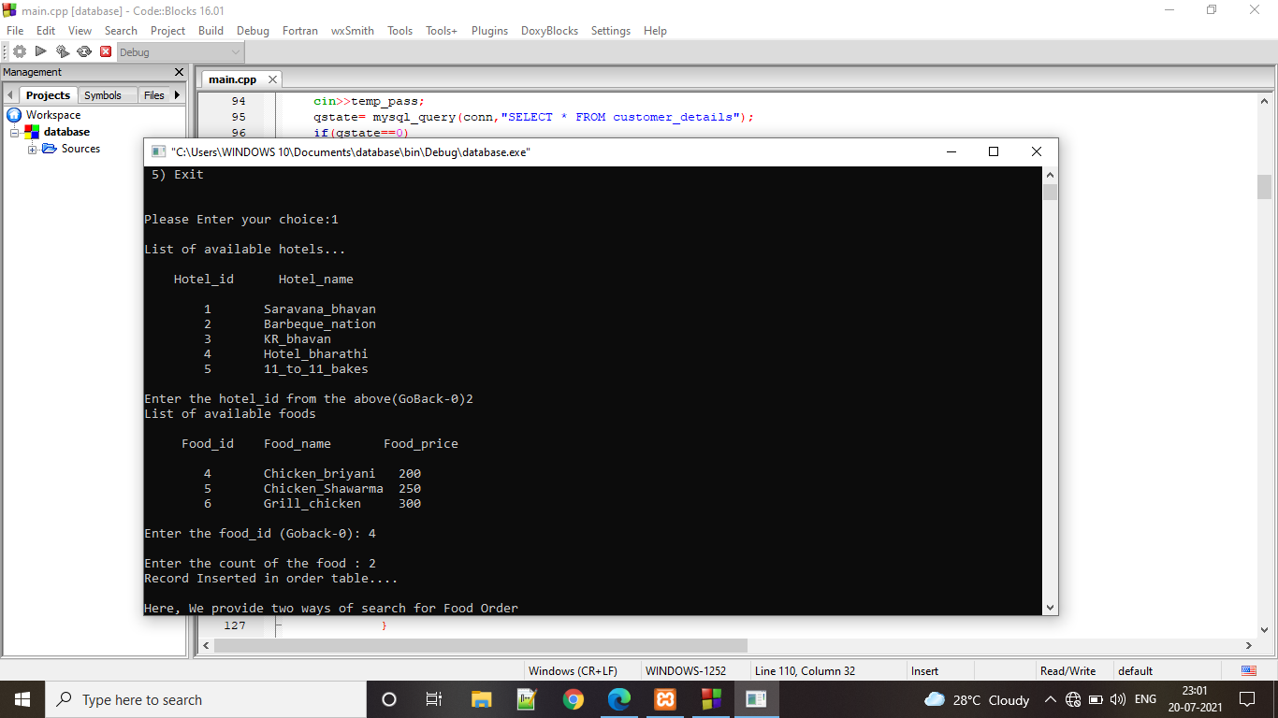Screen dimensions: 1278x718
Task: Click Code::Blocks icon on taskbar
Action: point(711,699)
